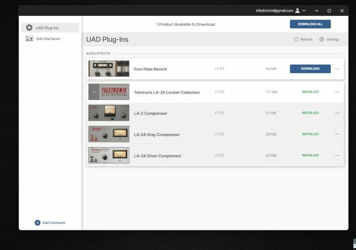Click the Pure Plate Reverb name

pos(150,69)
